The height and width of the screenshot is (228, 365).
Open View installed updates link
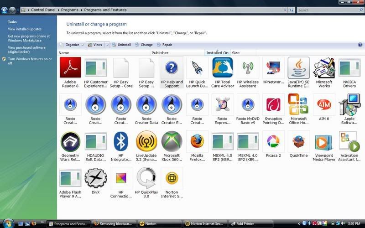(25, 29)
